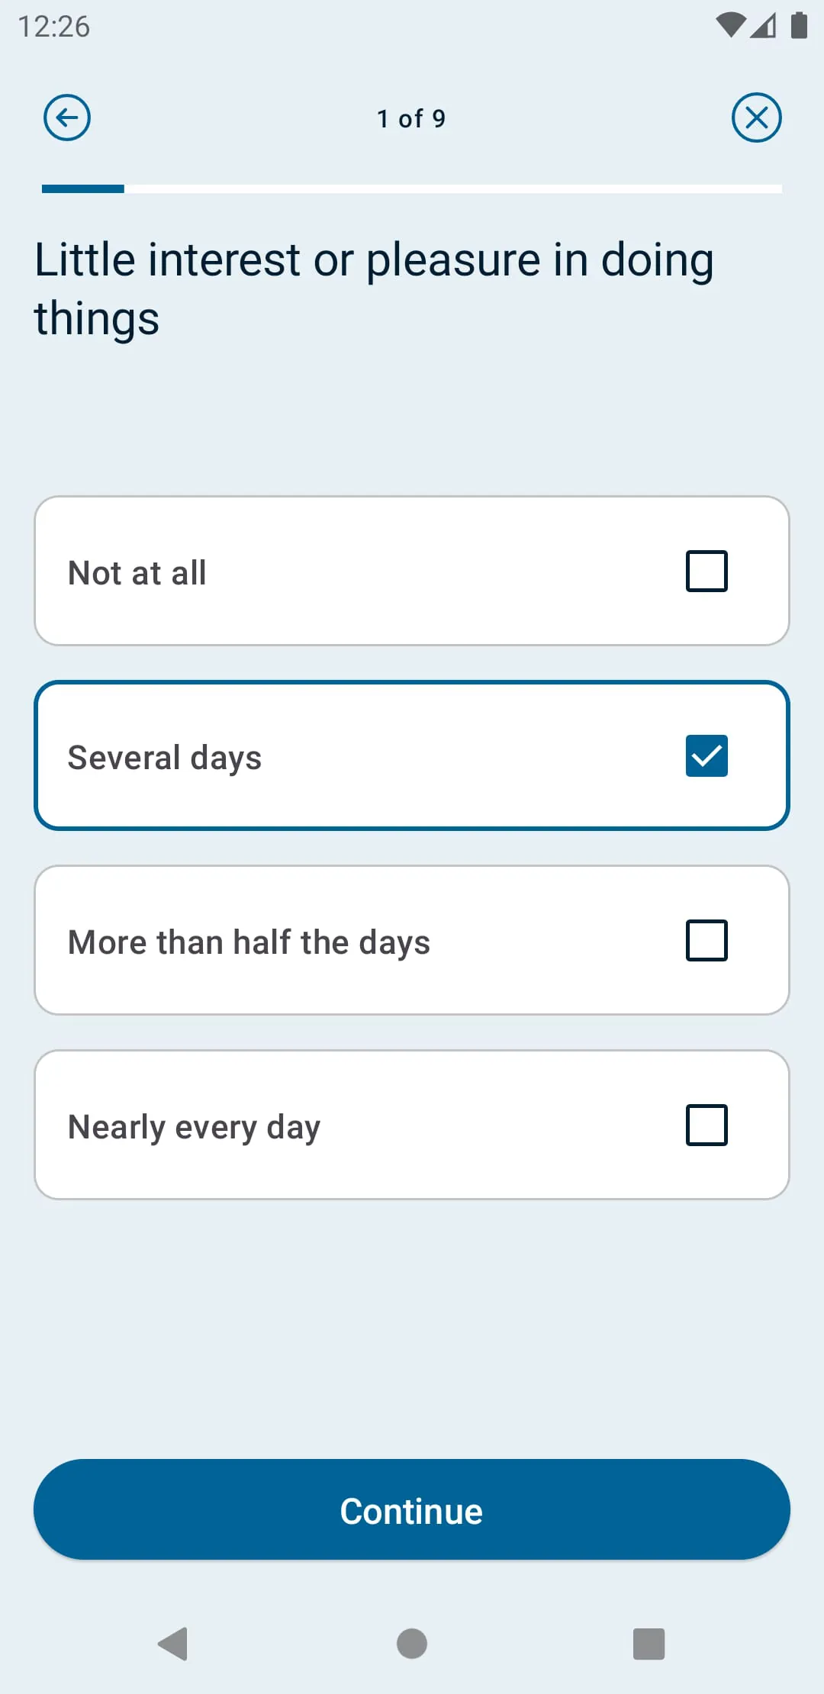Check the Nearly every day checkbox
Screen dimensions: 824x1694
coord(705,1125)
